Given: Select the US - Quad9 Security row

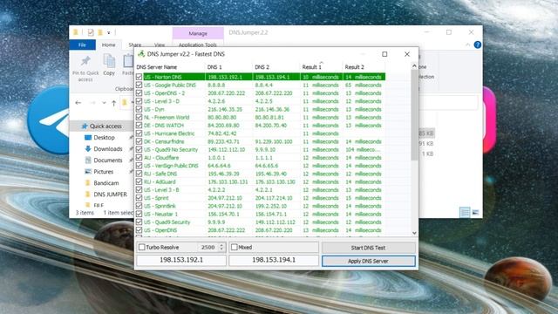Looking at the screenshot, I should click(261, 222).
